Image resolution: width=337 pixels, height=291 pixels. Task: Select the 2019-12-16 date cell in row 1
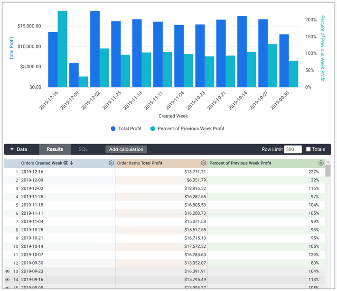[x=32, y=172]
